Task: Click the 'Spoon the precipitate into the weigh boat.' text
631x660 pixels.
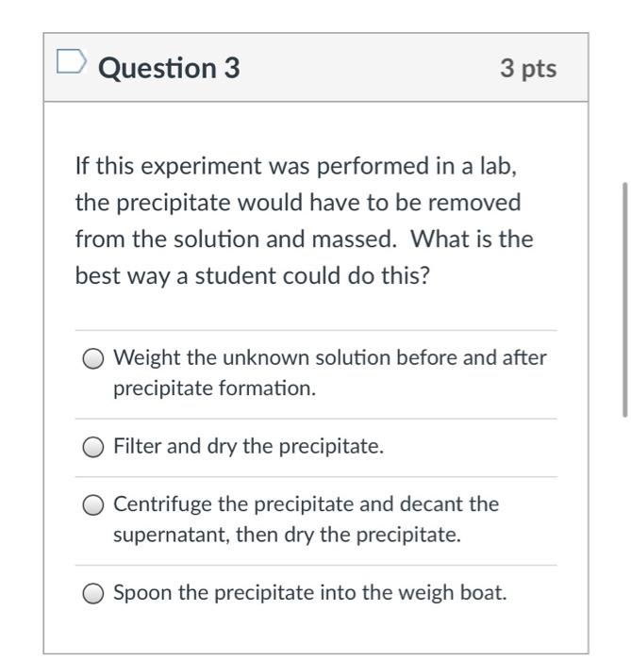Action: coord(310,593)
